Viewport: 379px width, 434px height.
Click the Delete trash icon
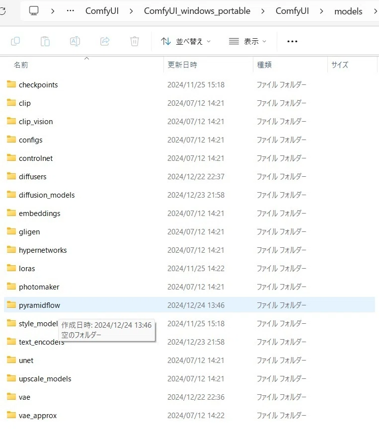pyautogui.click(x=135, y=41)
